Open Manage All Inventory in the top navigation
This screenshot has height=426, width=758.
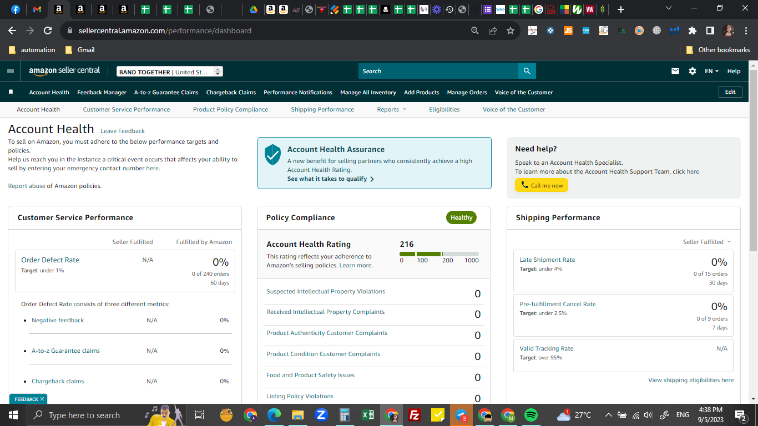(x=368, y=92)
